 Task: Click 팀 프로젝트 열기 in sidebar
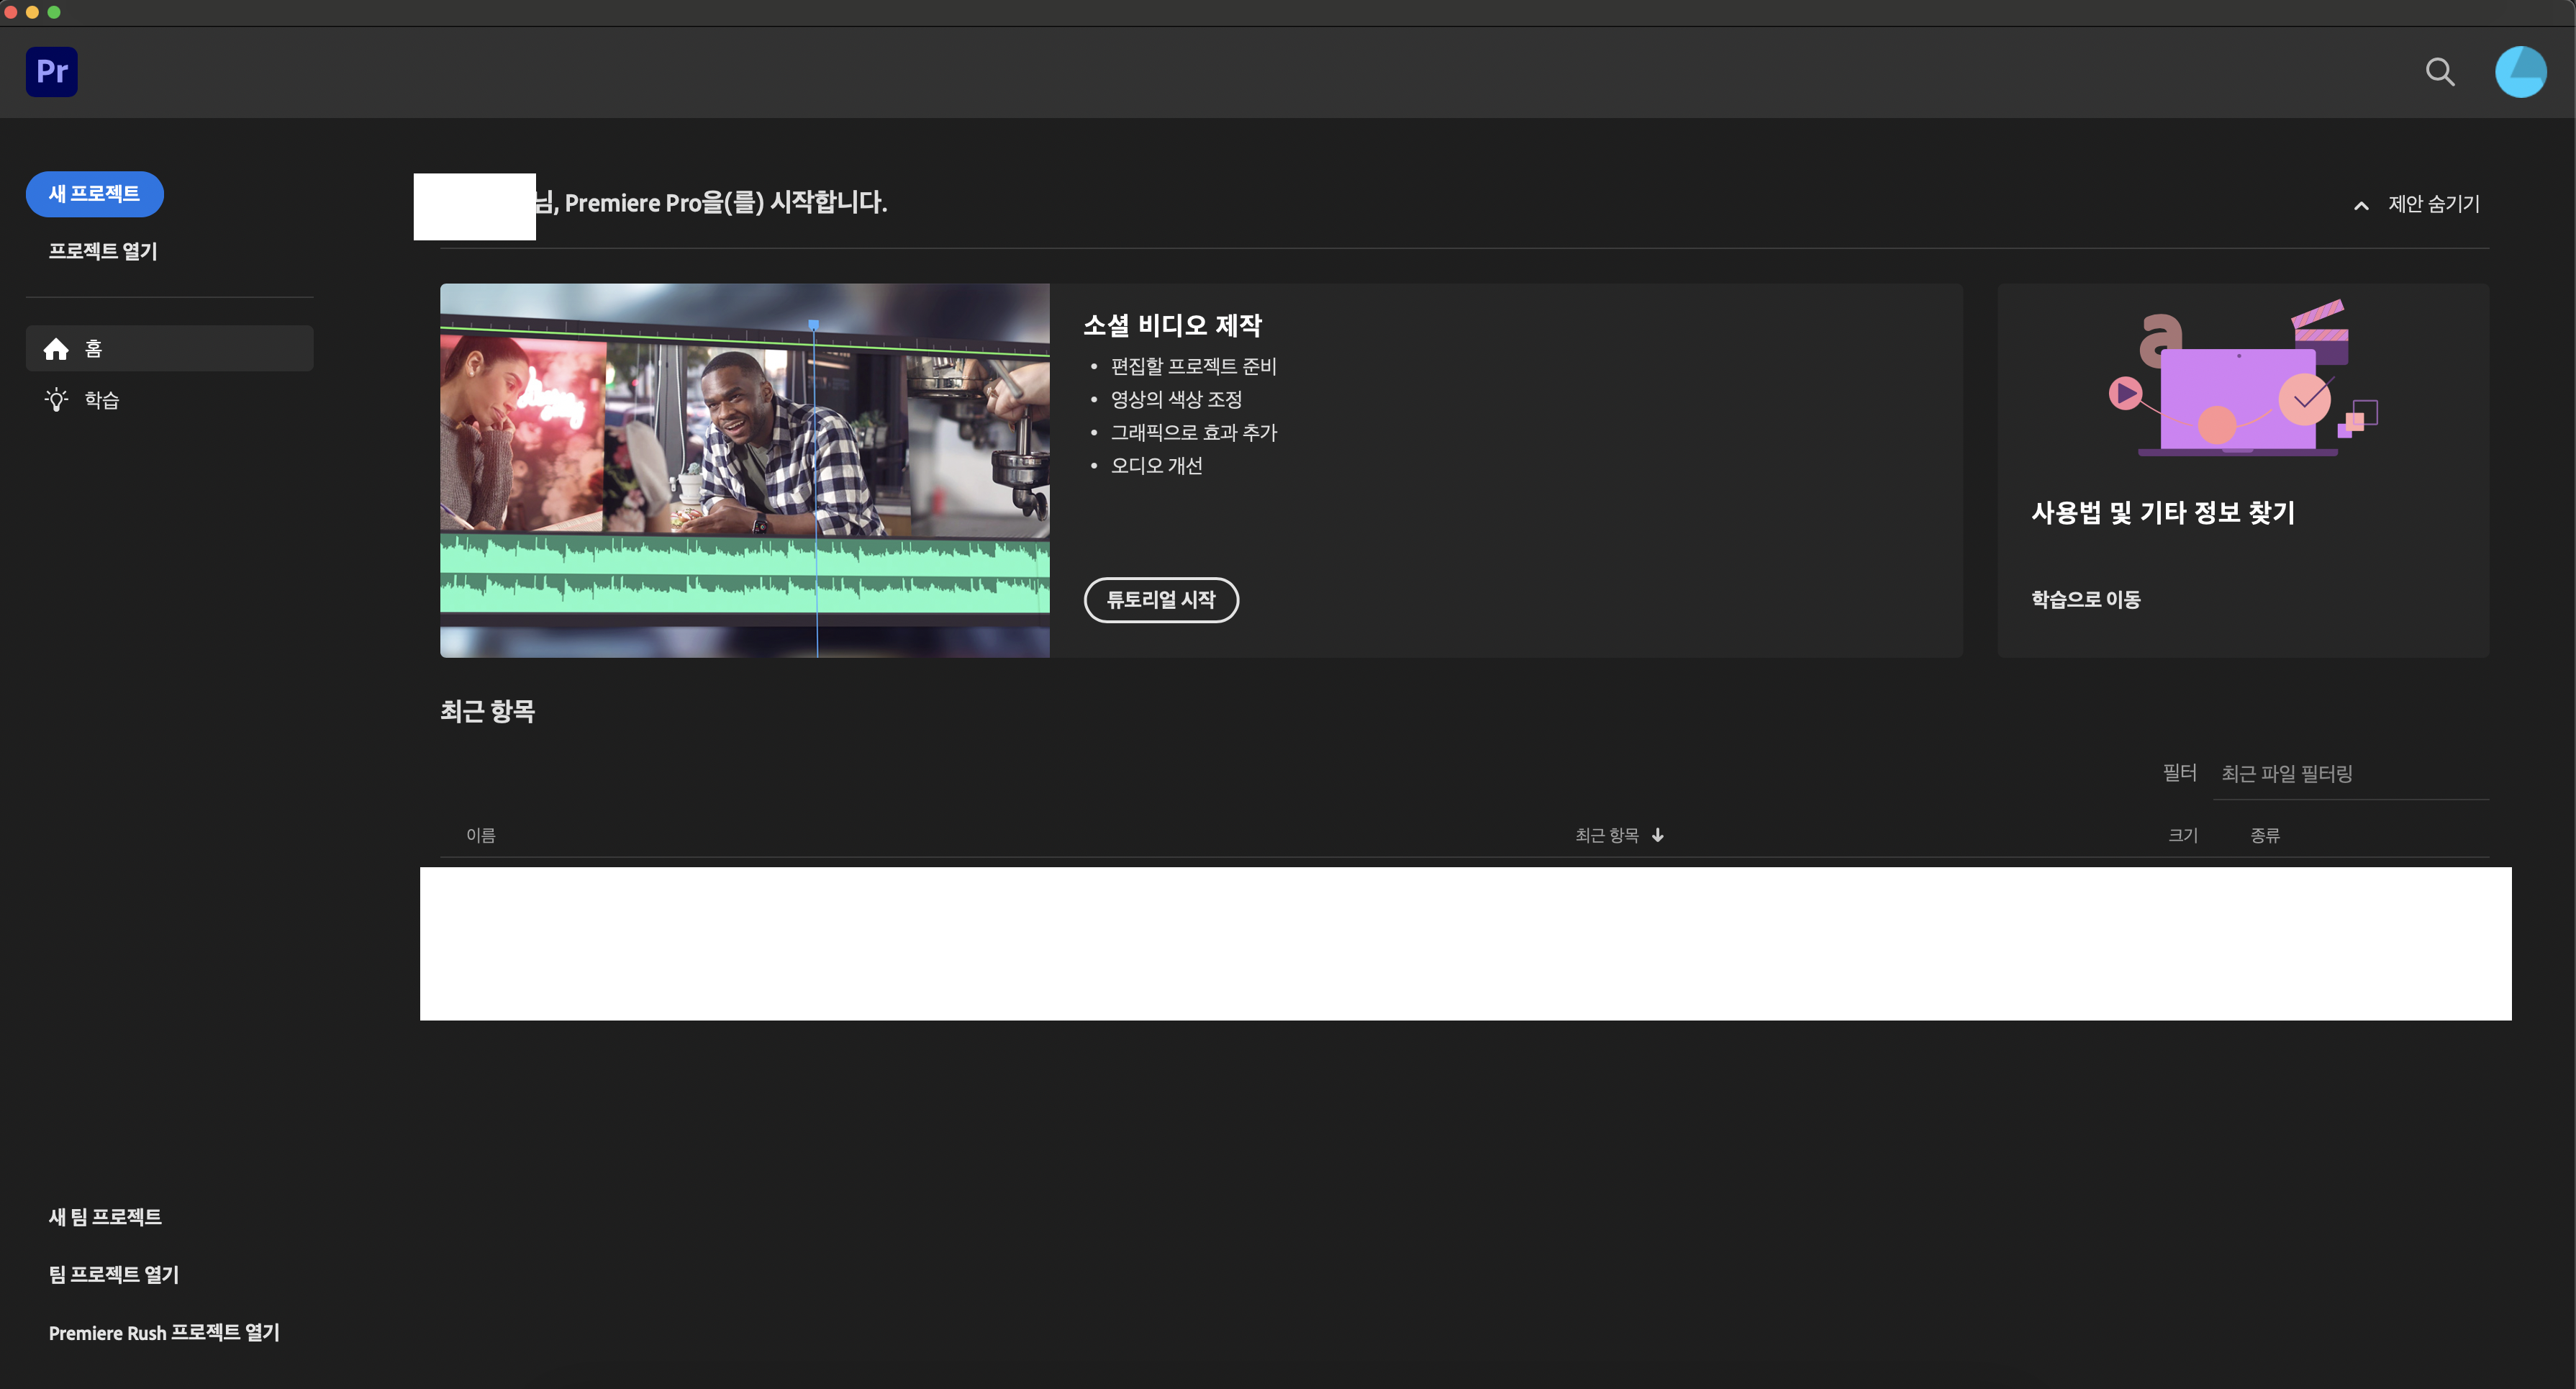[x=114, y=1275]
